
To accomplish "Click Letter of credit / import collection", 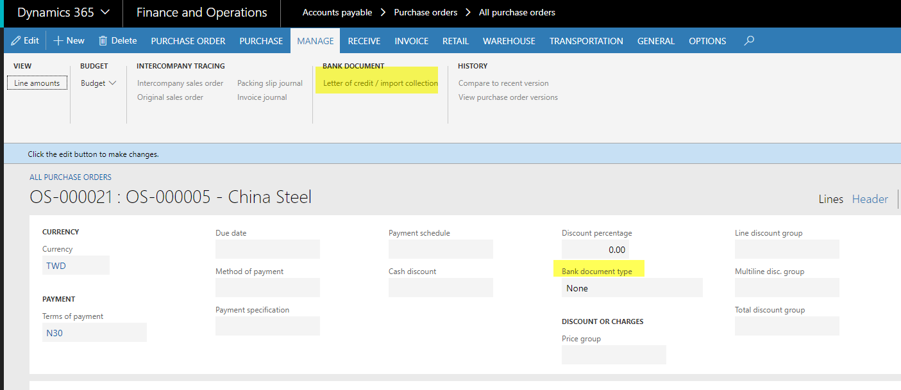I will click(x=380, y=83).
